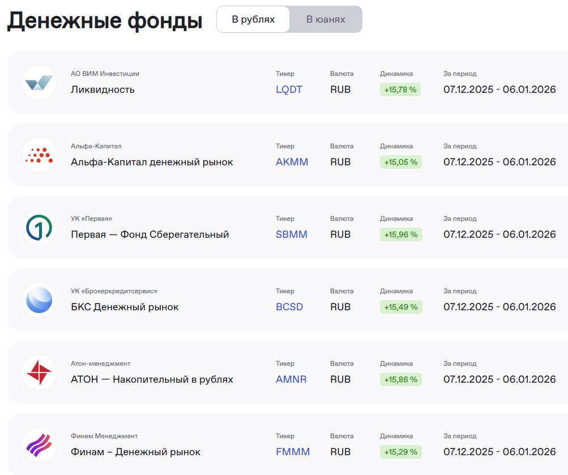Click the period dates in FMMM row
Screen dimensions: 568x475
[499, 451]
